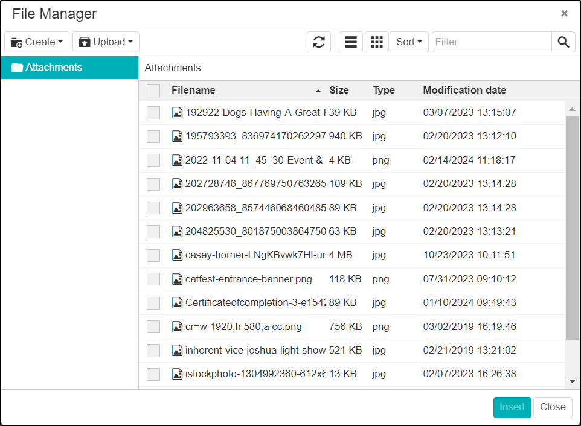581x426 pixels.
Task: Close the File Manager dialog with X
Action: click(x=564, y=14)
